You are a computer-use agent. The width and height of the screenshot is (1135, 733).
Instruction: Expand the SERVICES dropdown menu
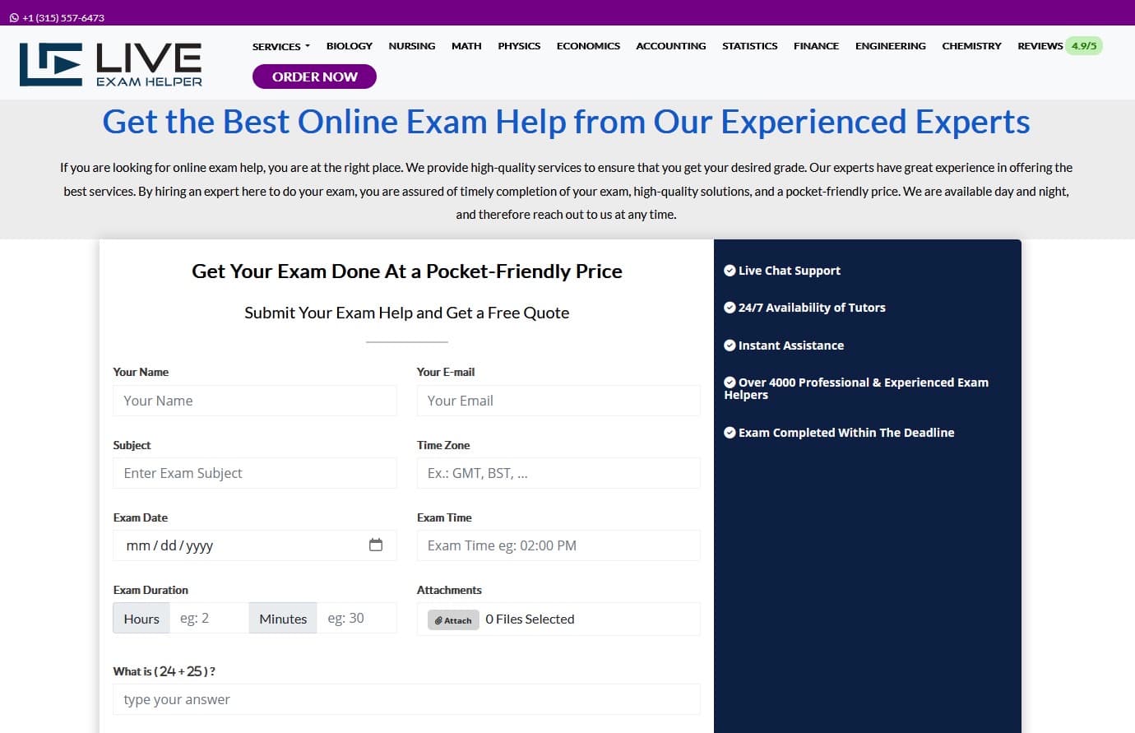click(280, 46)
